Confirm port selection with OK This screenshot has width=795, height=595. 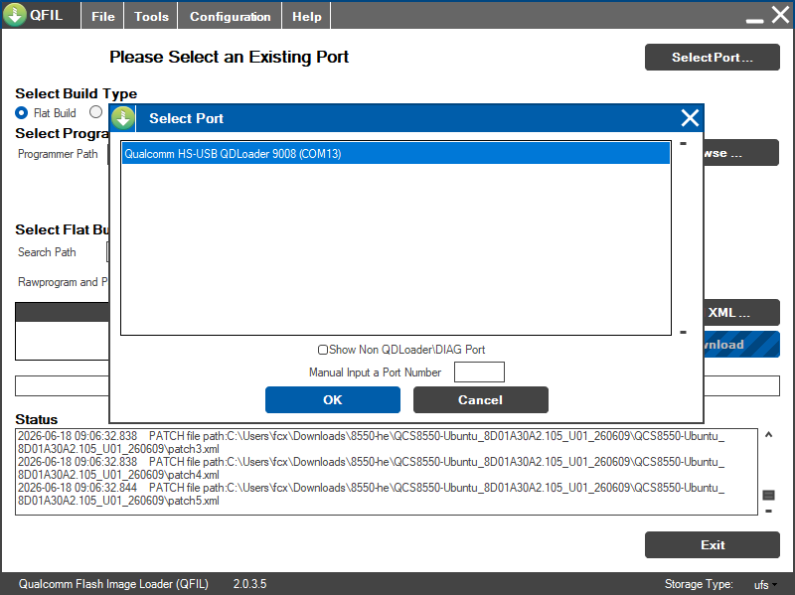333,400
